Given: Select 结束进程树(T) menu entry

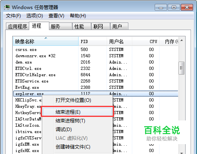Looking at the screenshot, I should pyautogui.click(x=77, y=121).
